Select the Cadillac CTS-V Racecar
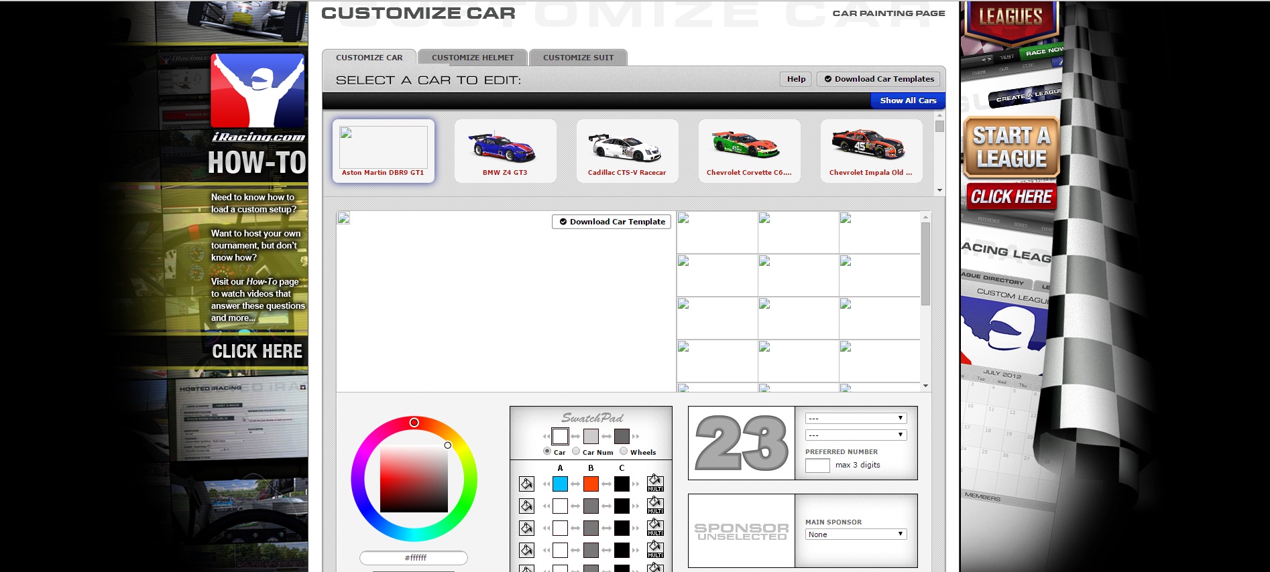The height and width of the screenshot is (572, 1270). tap(628, 151)
